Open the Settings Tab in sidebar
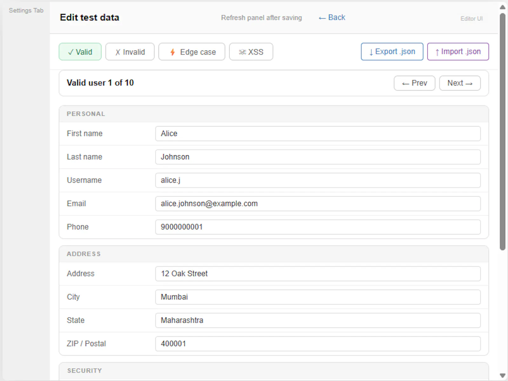 [26, 10]
